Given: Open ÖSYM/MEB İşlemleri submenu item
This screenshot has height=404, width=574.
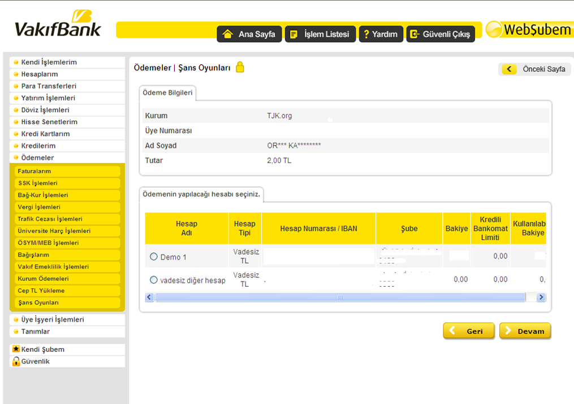Looking at the screenshot, I should coord(67,243).
